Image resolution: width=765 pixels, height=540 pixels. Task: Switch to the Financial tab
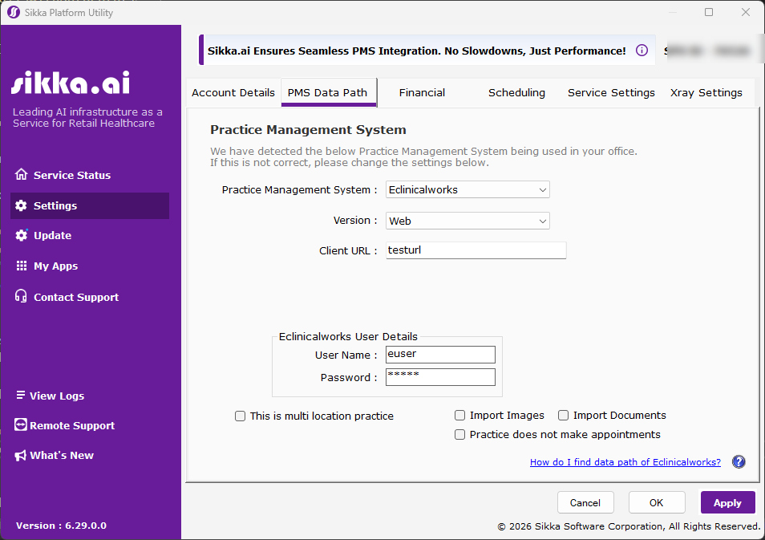click(422, 92)
